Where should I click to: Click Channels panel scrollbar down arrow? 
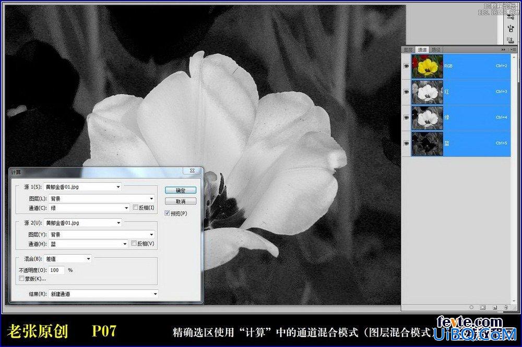tap(514, 301)
